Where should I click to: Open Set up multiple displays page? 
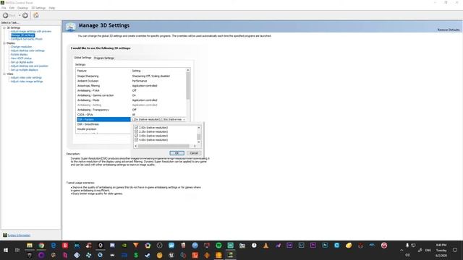tap(24, 70)
